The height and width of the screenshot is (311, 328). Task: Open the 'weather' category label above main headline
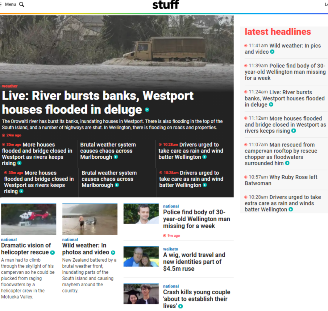point(10,86)
